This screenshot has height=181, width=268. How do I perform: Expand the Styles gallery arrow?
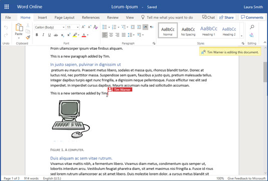coord(241,36)
